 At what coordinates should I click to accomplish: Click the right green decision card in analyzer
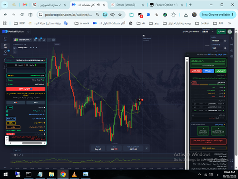[218, 131]
